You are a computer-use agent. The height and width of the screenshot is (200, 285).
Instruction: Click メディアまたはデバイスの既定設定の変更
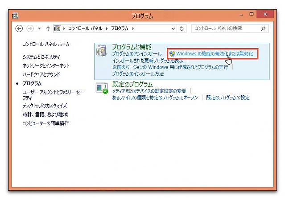149,91
